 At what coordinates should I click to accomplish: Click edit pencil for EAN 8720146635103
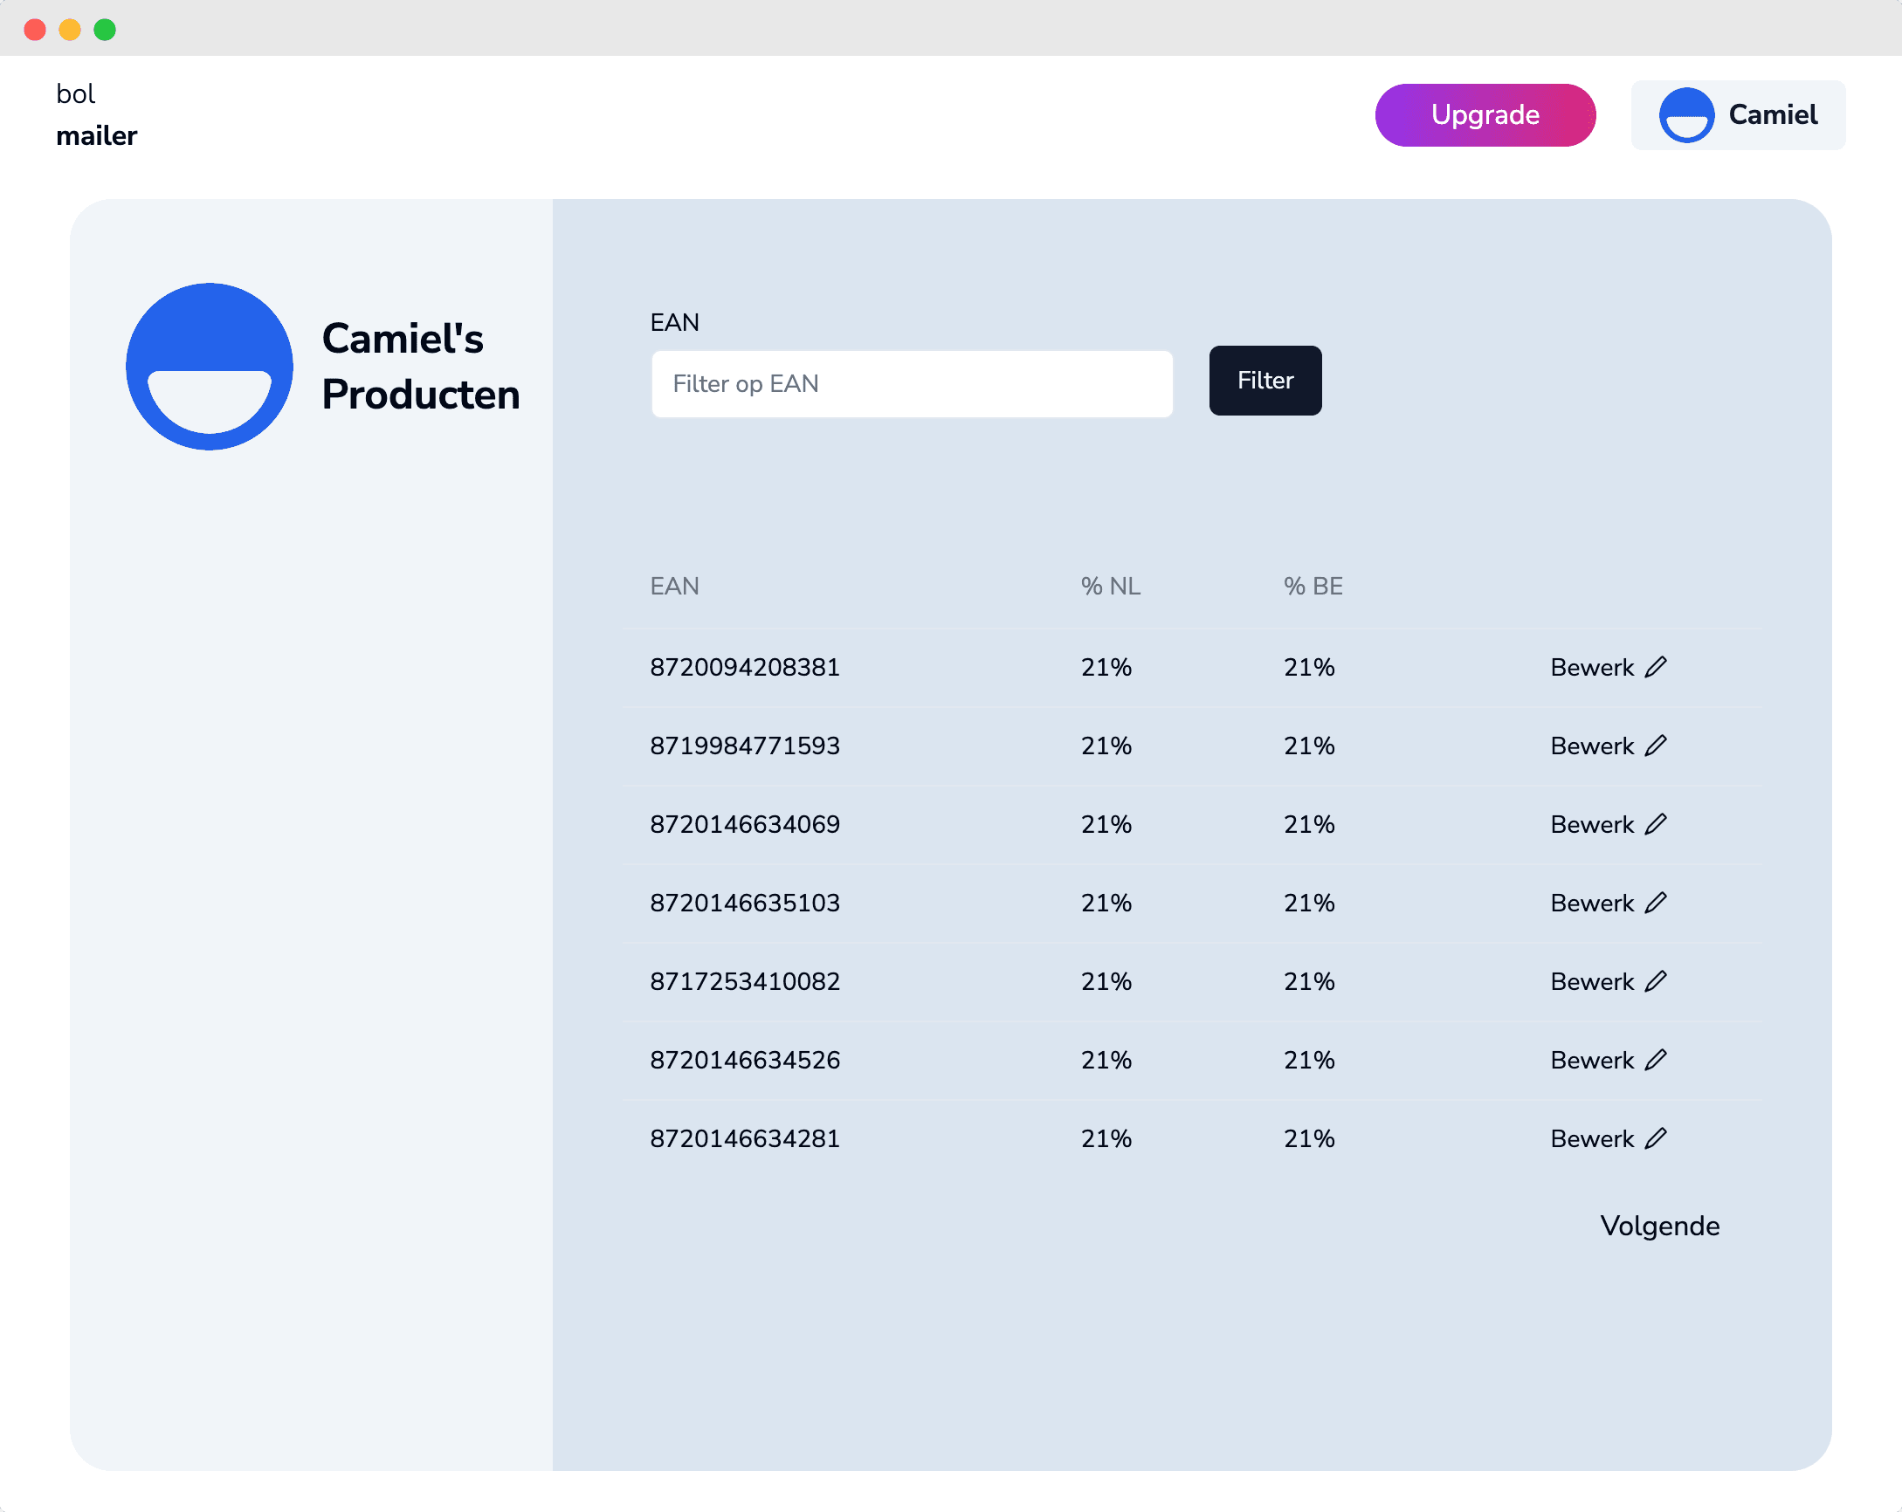point(1656,903)
